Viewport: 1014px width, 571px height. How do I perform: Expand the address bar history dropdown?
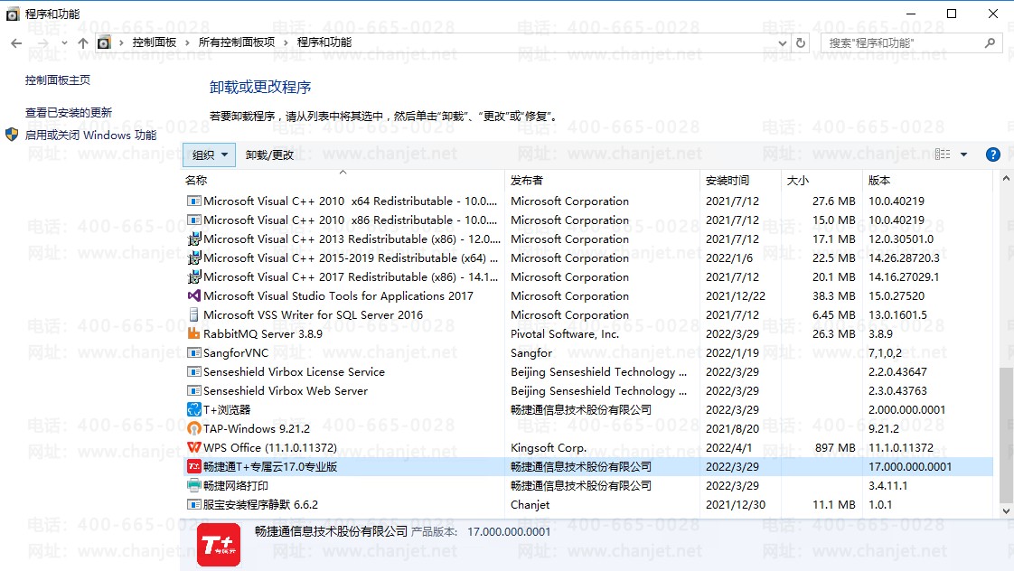(x=782, y=43)
